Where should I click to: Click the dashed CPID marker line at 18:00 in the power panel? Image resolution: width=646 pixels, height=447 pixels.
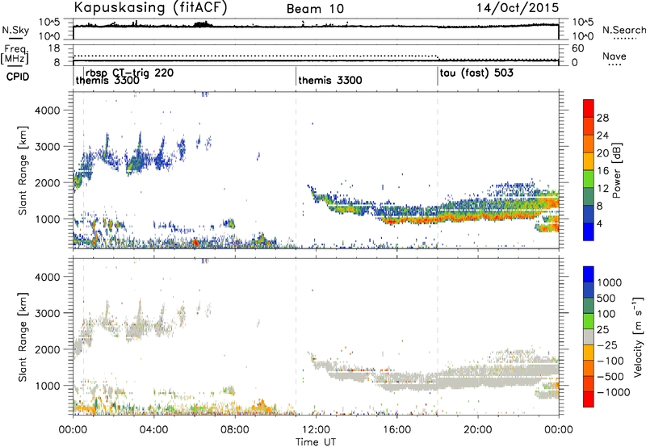(438, 169)
